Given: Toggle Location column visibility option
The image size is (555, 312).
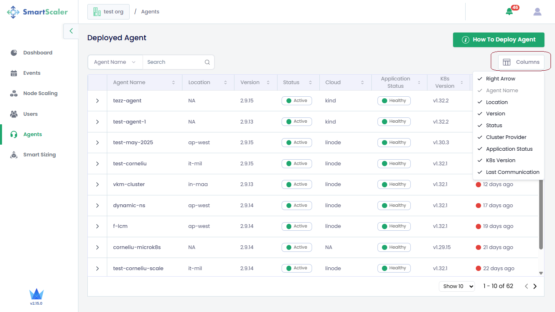Looking at the screenshot, I should (x=508, y=102).
